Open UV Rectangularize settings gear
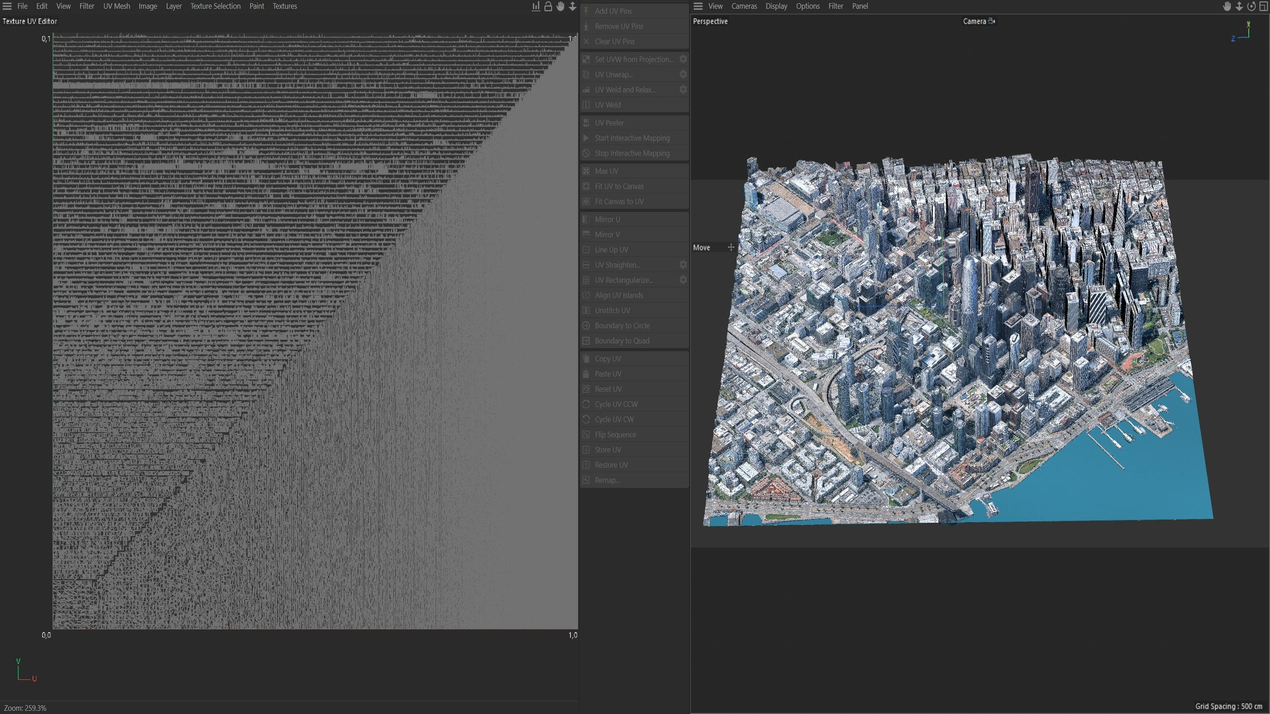1270x714 pixels. click(683, 280)
